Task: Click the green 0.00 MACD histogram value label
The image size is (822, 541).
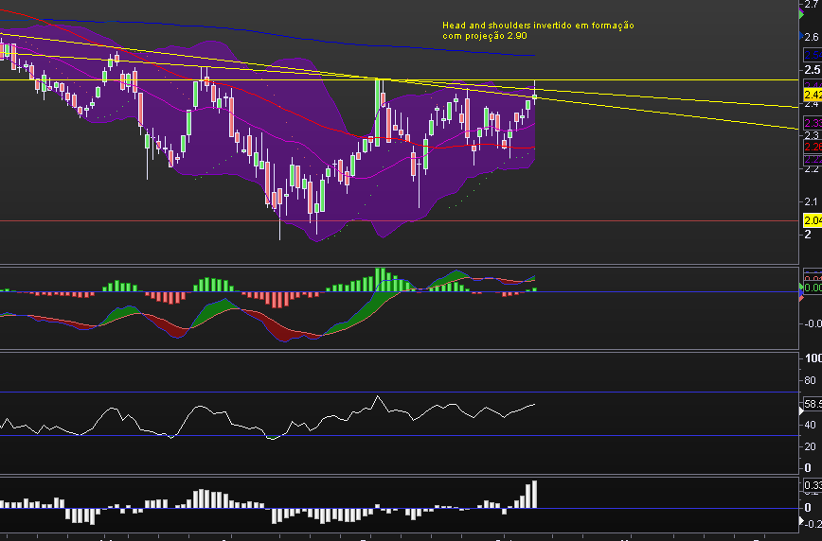Action: point(813,288)
